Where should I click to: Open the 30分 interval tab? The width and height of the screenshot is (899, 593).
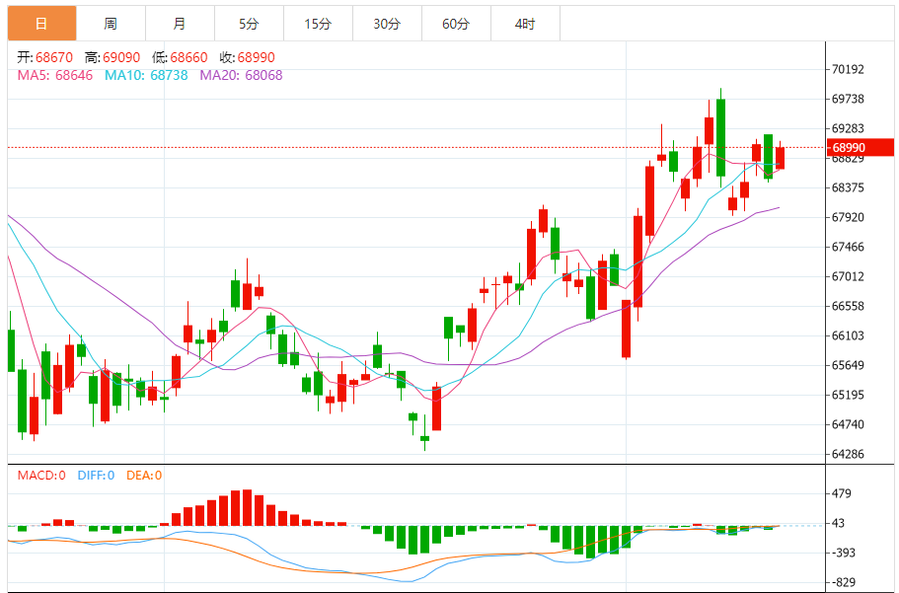pyautogui.click(x=387, y=24)
